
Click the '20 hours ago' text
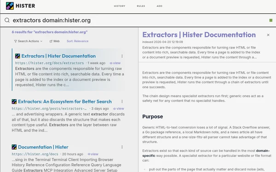coord(73,154)
